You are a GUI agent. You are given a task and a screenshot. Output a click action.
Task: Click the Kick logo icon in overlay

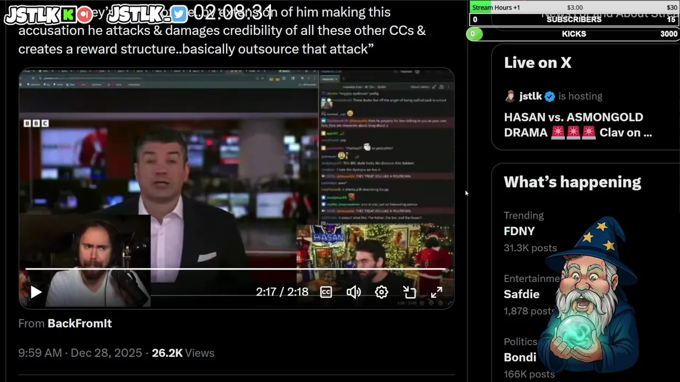(x=69, y=14)
